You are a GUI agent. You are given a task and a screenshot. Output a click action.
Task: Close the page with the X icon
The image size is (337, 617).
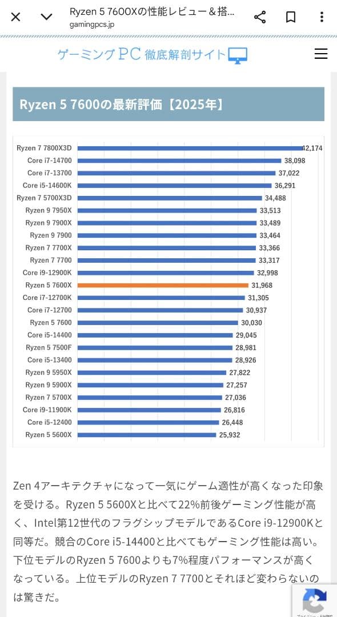pyautogui.click(x=15, y=17)
